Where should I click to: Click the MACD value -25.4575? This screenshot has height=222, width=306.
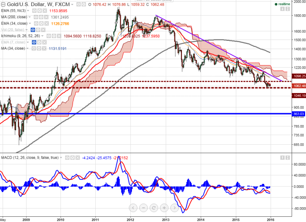[104, 158]
